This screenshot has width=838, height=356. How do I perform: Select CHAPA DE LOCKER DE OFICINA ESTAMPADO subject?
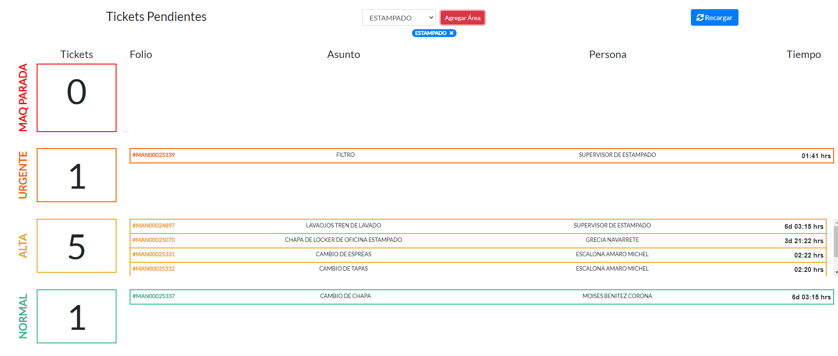343,240
